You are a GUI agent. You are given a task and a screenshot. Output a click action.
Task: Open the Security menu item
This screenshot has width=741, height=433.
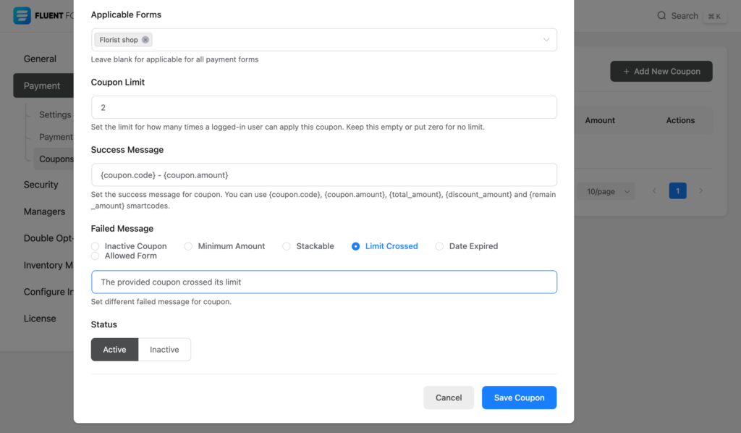[x=43, y=185]
